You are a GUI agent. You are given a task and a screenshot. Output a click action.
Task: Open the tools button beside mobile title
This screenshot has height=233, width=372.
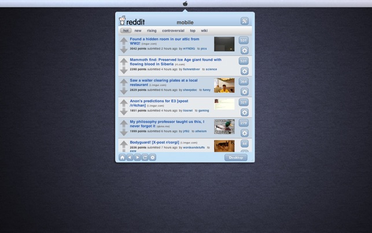pyautogui.click(x=245, y=21)
